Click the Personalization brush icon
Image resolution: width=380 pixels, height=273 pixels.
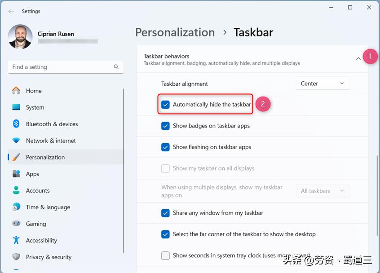[16, 157]
